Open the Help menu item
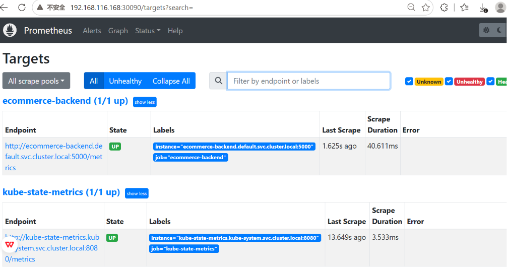 point(175,31)
